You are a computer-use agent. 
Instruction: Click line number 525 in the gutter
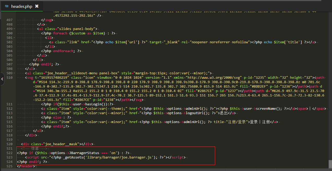tap(9, 166)
